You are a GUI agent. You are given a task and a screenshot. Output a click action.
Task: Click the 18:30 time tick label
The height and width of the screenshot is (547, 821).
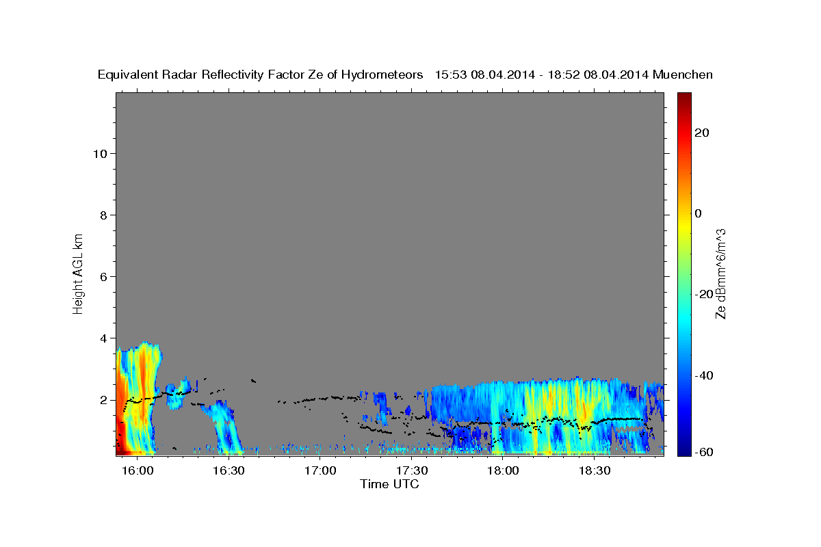595,471
